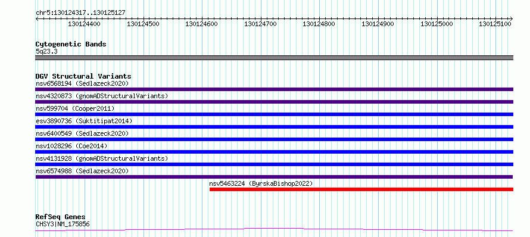The image size is (530, 237).
Task: Click nsv4131928 (gnomADStructuralVariants) label
Action: click(x=102, y=158)
